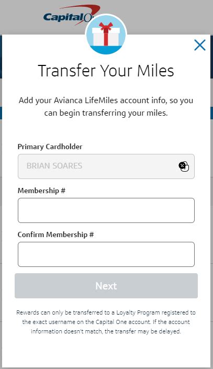Close the Transfer Your Miles dialog
The width and height of the screenshot is (213, 369).
200,45
